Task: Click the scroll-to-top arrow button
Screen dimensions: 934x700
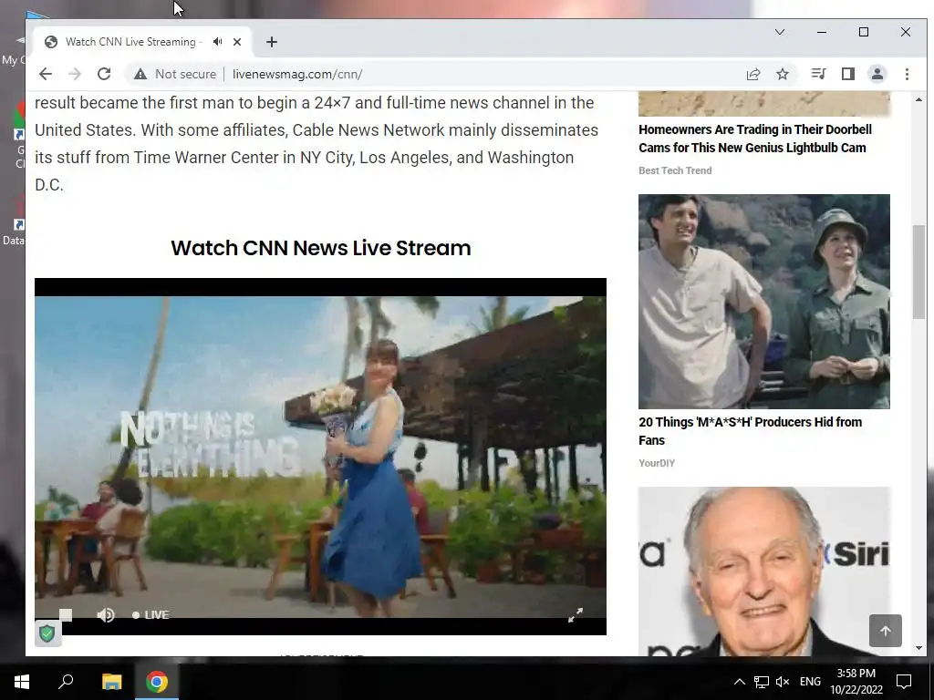Action: [885, 631]
